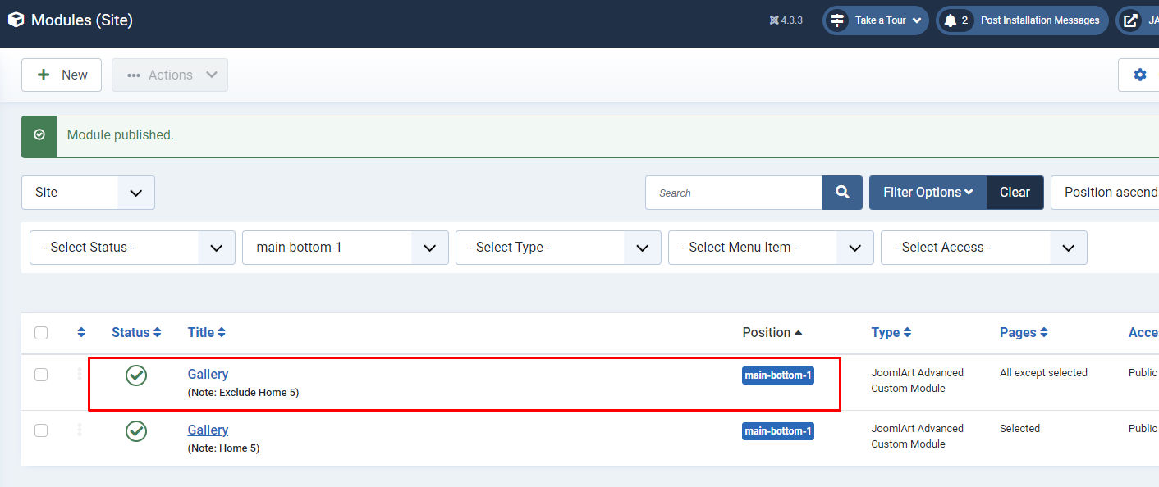Toggle published status of second Gallery module
This screenshot has height=487, width=1159.
coord(136,431)
